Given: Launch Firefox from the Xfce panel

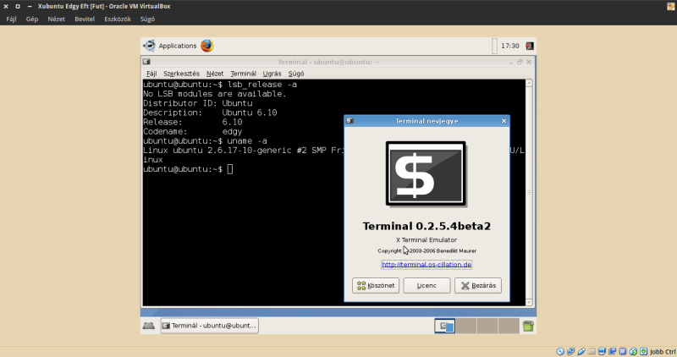Looking at the screenshot, I should (x=206, y=46).
